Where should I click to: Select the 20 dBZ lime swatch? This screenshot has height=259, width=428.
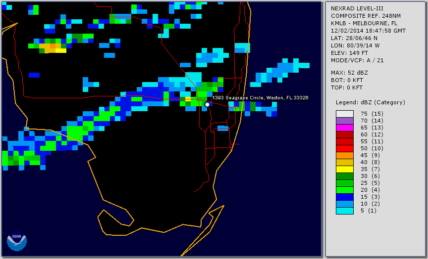pos(345,190)
